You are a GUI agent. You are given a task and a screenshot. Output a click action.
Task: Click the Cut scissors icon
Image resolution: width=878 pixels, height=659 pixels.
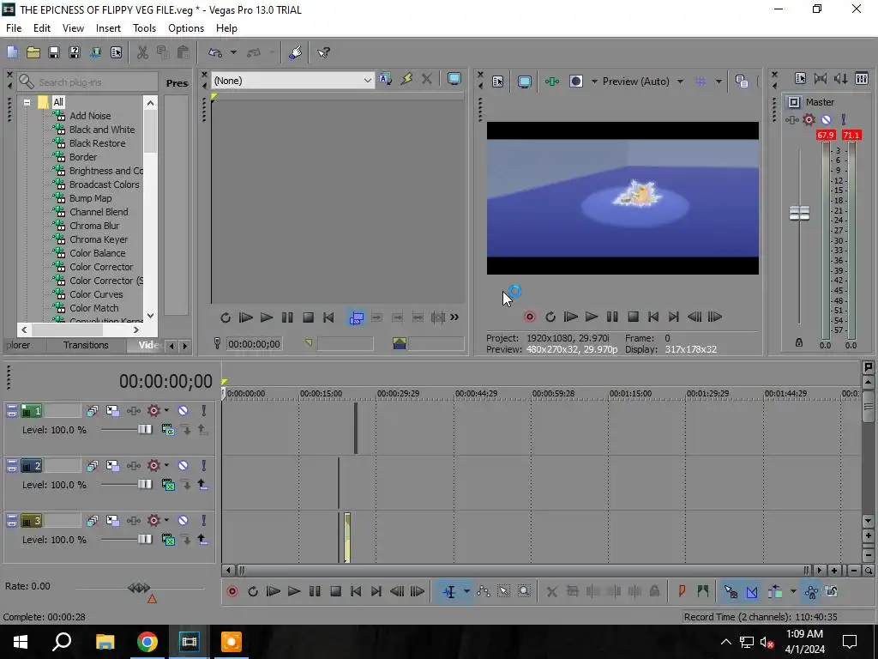[142, 52]
